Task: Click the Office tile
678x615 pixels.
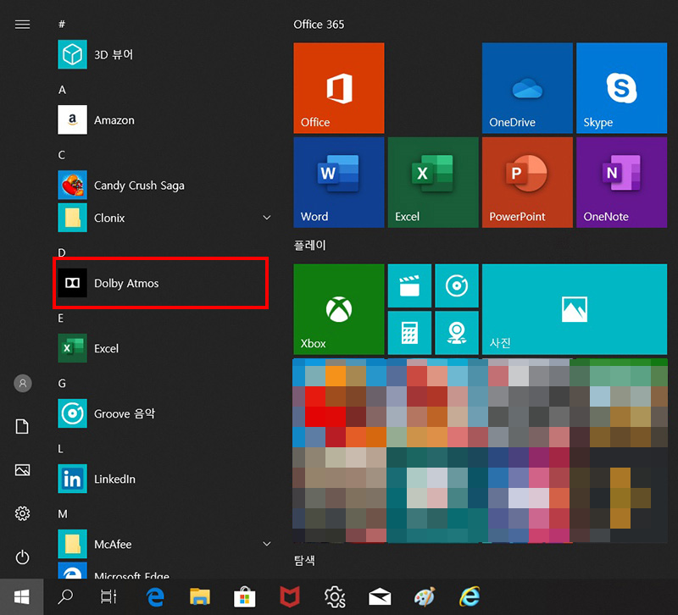Action: 338,88
